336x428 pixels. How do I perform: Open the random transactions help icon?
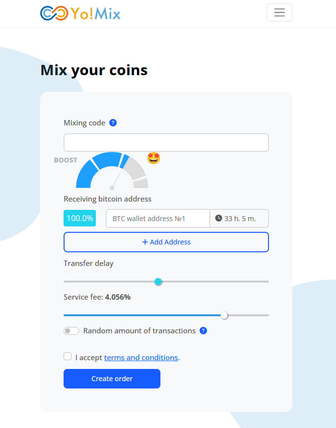[x=203, y=331]
